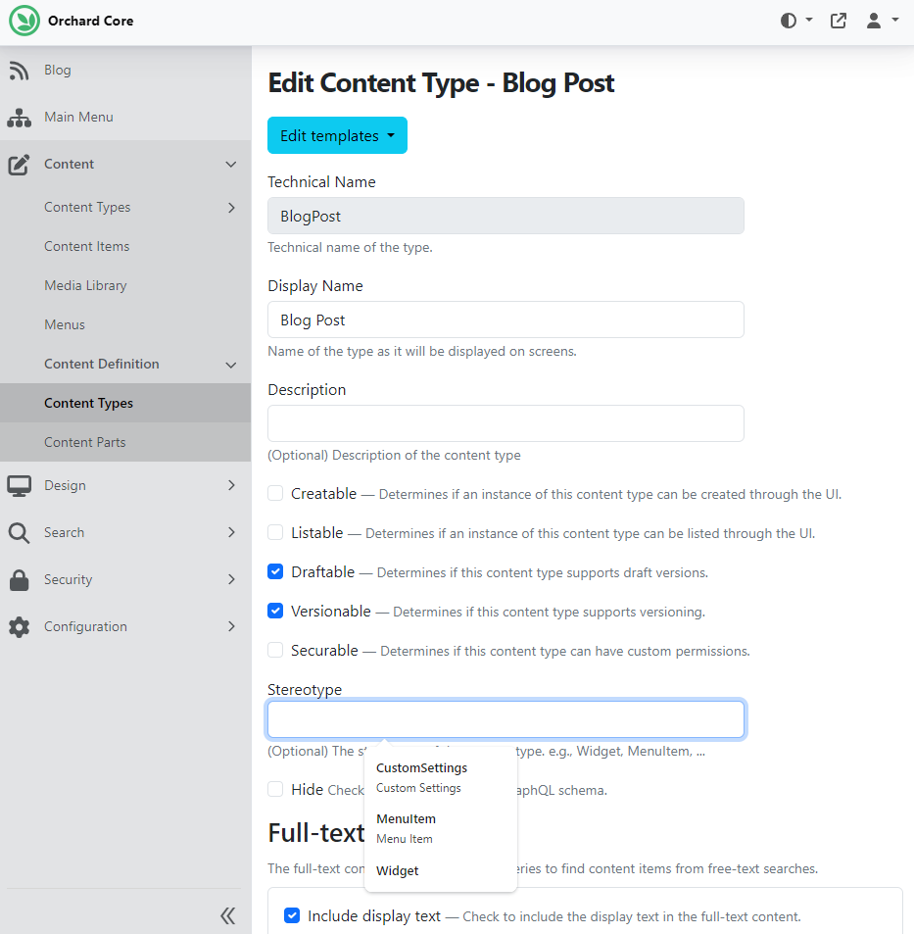
Task: Uncheck the Draftable checkbox
Action: (x=275, y=571)
